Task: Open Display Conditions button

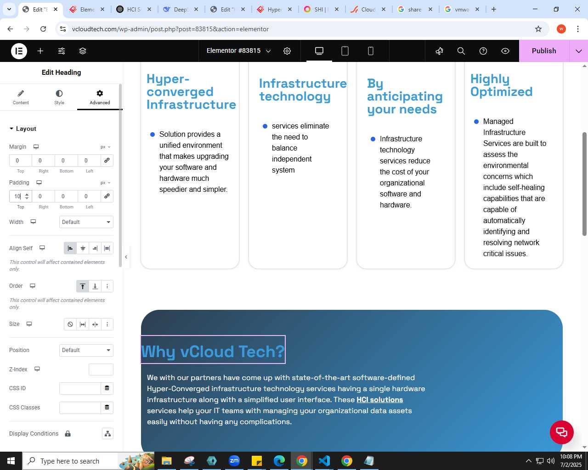Action: coord(107,434)
